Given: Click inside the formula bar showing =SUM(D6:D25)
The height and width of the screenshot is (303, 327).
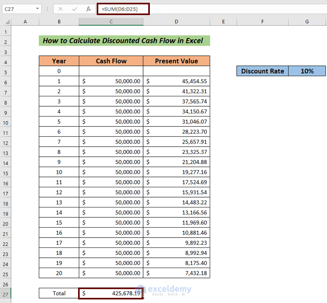Looking at the screenshot, I should coord(123,9).
